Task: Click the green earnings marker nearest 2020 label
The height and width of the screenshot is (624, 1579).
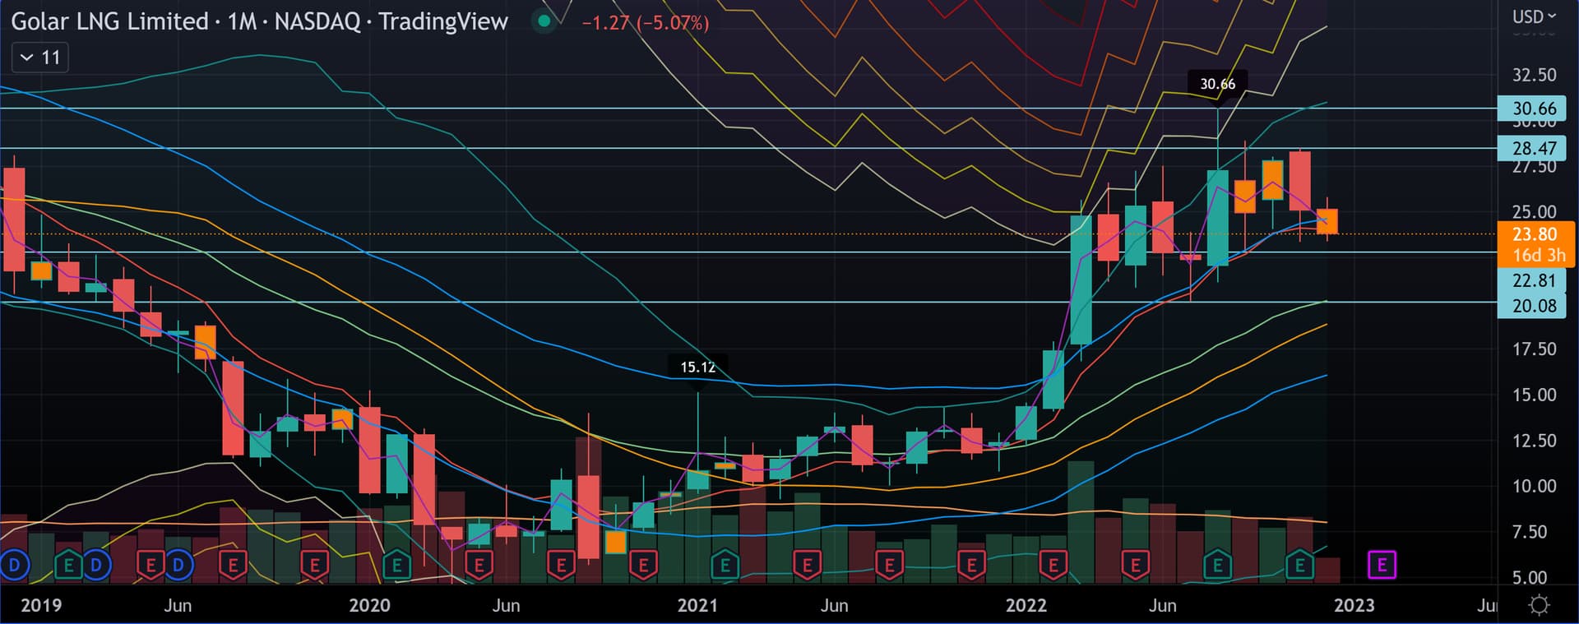Action: coord(396,565)
